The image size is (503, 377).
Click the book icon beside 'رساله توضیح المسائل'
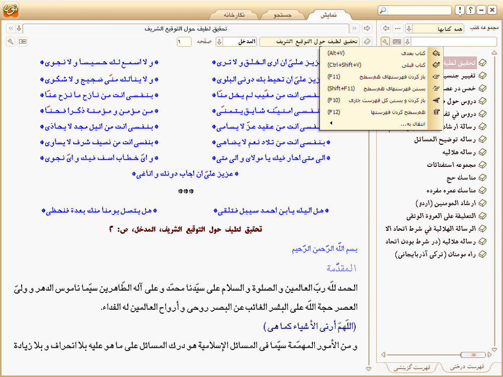[x=482, y=139]
